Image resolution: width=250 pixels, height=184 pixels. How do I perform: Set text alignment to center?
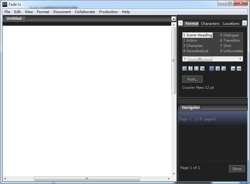tap(217, 68)
